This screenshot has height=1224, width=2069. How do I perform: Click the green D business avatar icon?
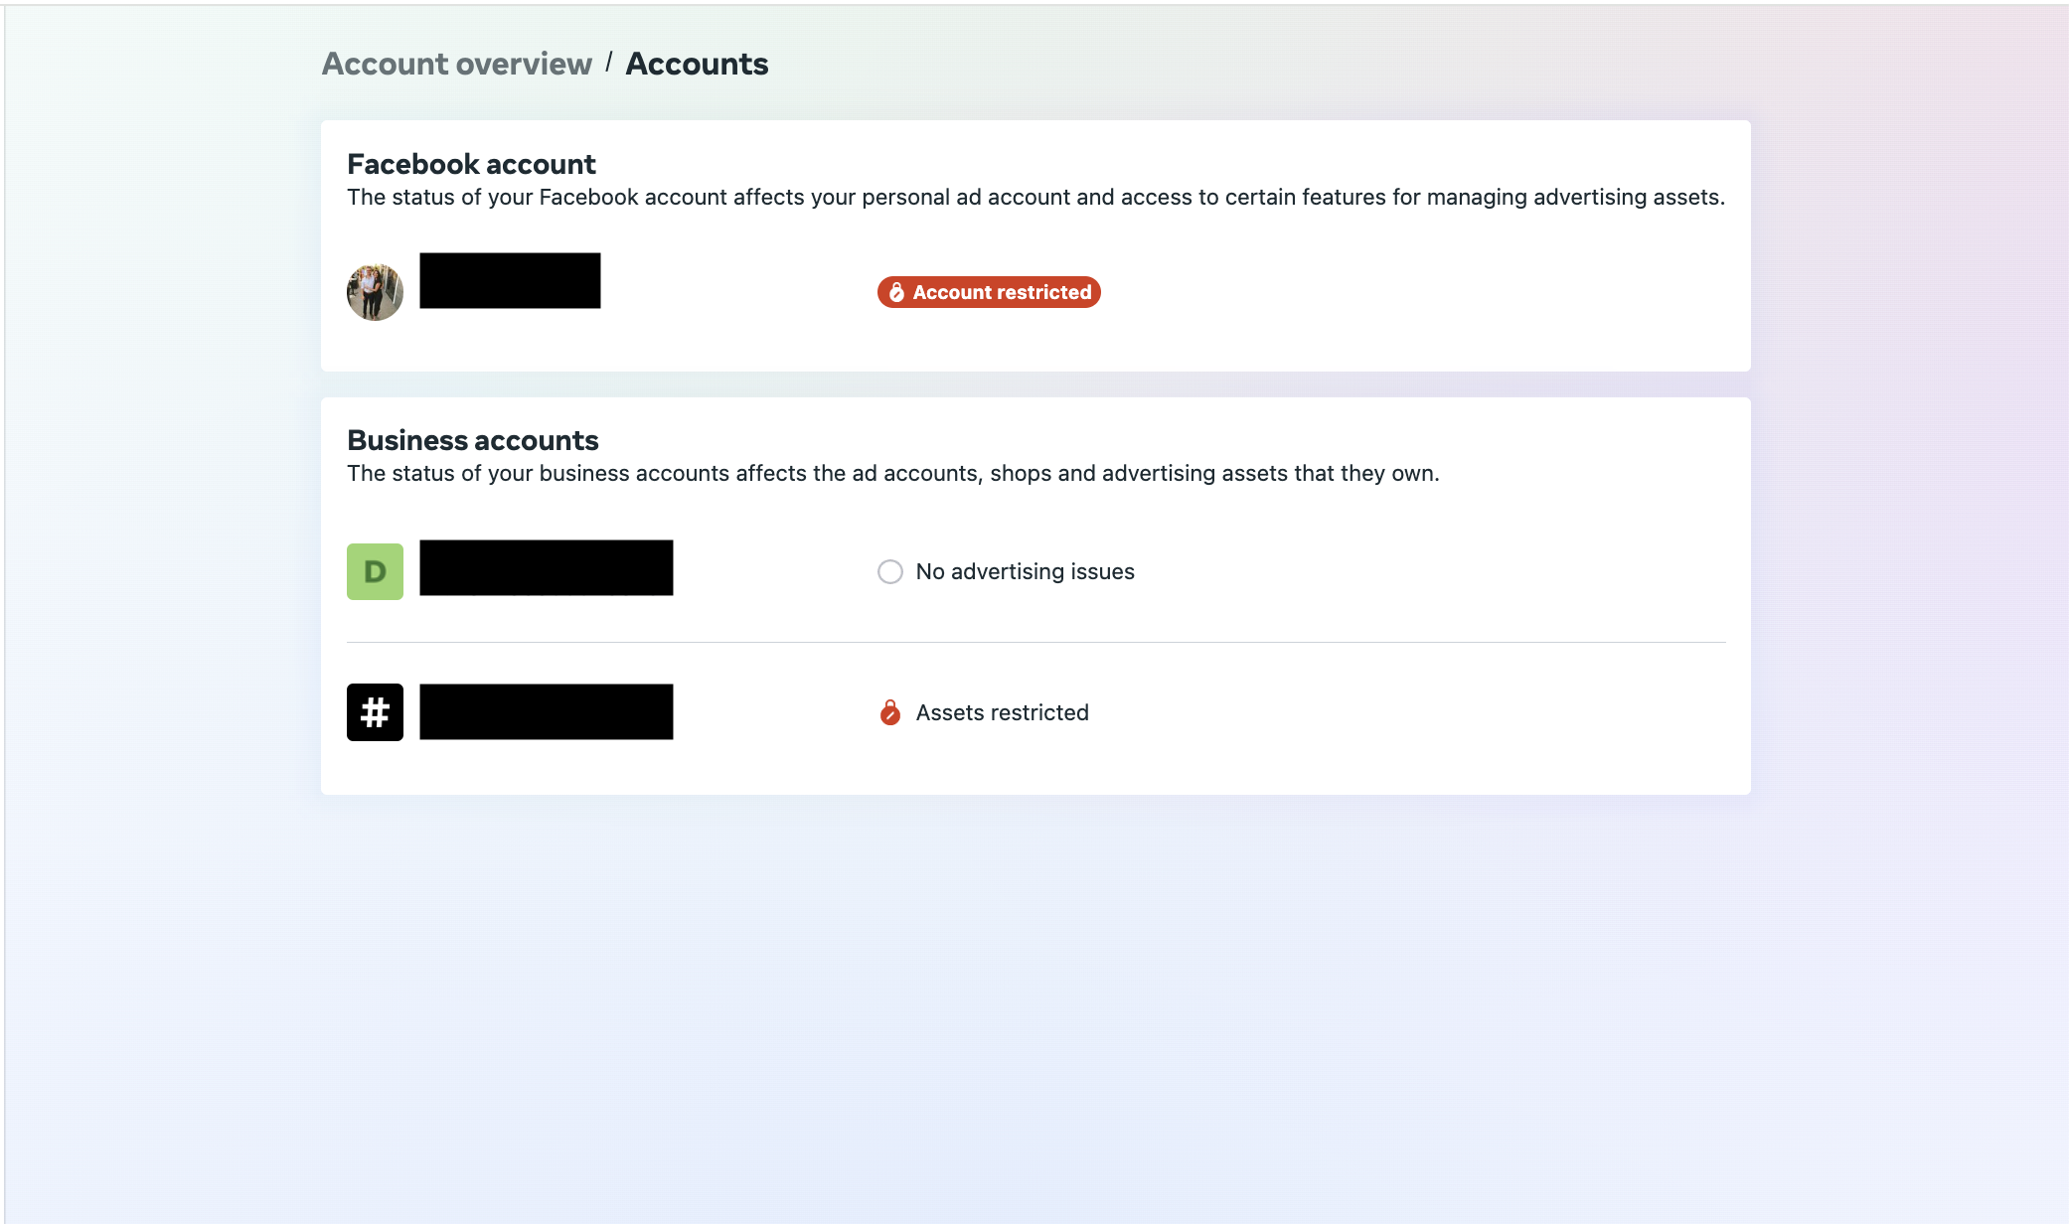[x=375, y=571]
